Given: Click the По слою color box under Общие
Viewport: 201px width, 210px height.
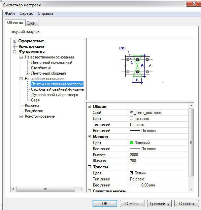Looking at the screenshot, I should click(132, 118).
